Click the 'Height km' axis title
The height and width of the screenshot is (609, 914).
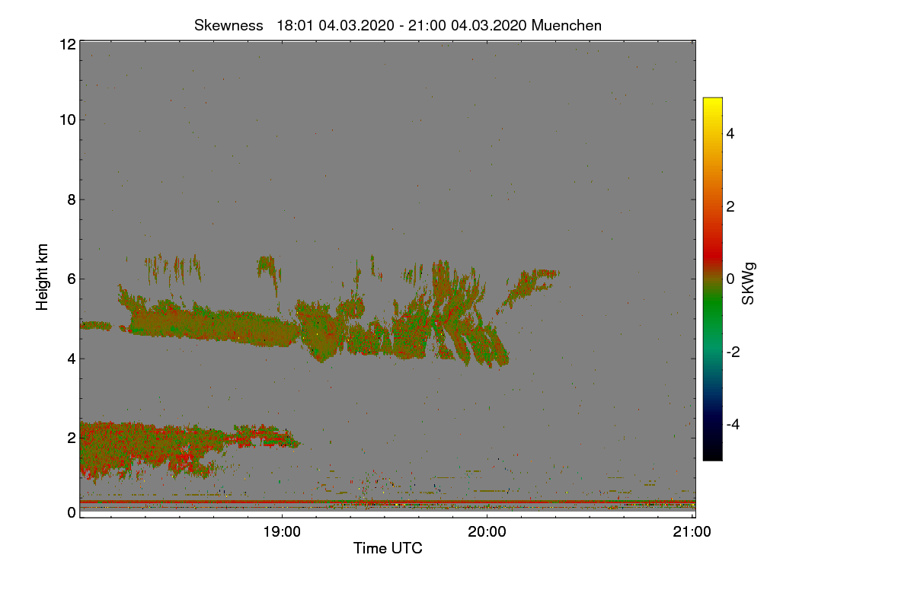[43, 276]
